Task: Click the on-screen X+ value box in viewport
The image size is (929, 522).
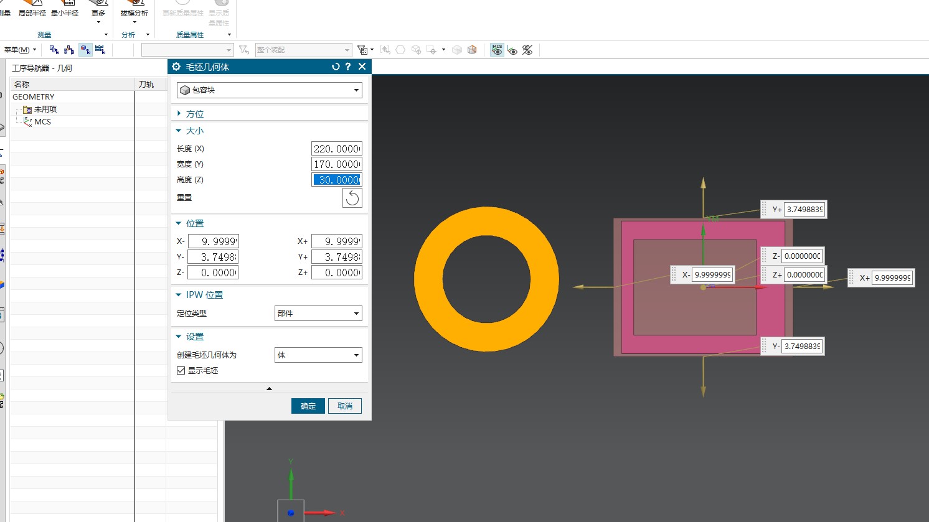Action: tap(892, 278)
